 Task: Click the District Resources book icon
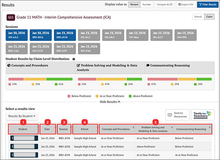coord(170,115)
